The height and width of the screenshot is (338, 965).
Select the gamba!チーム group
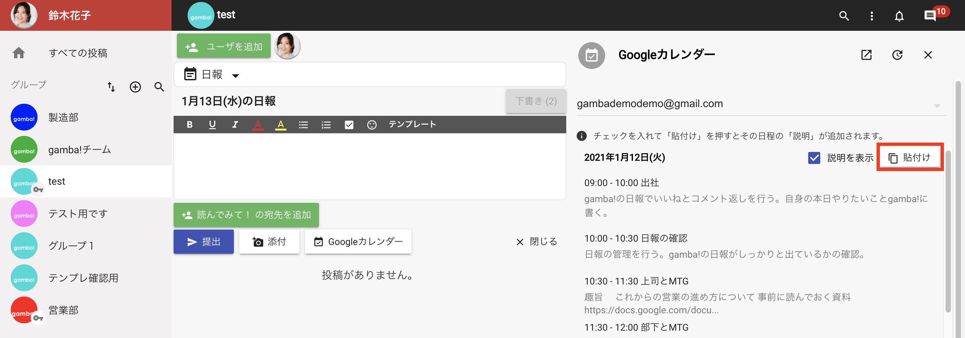[86, 149]
